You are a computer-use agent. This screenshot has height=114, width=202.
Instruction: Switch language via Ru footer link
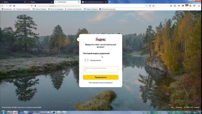coord(172,107)
